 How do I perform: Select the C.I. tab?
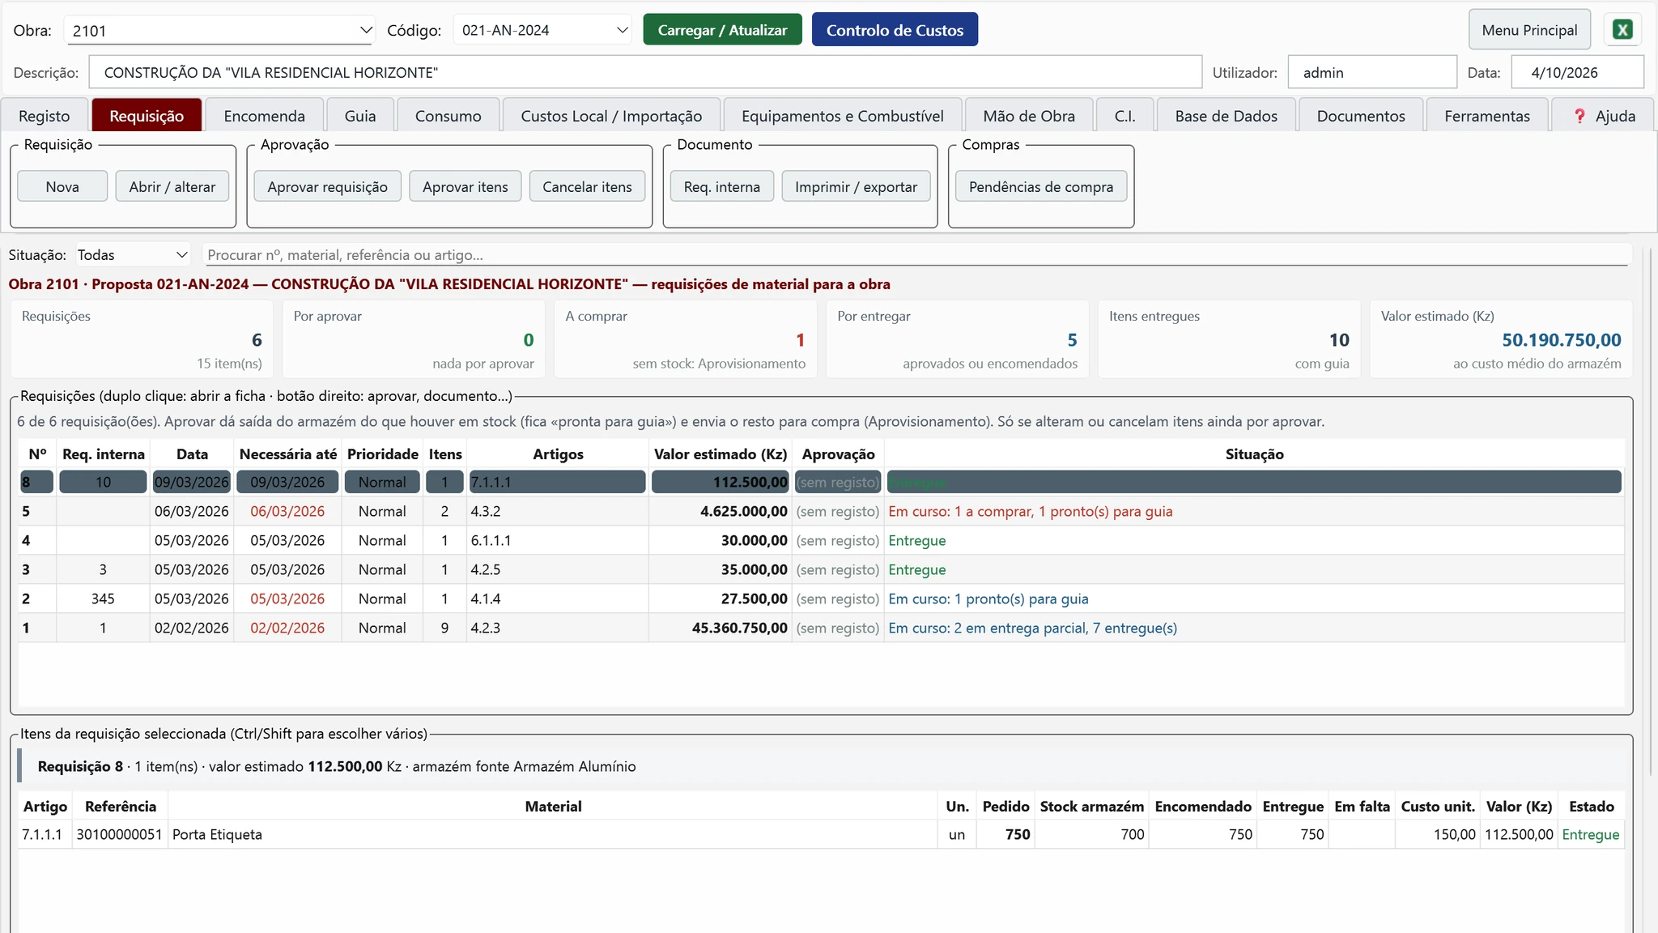pyautogui.click(x=1124, y=116)
